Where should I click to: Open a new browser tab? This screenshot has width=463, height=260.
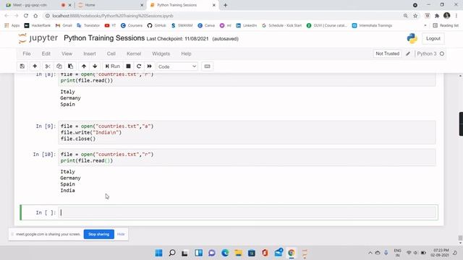click(225, 5)
